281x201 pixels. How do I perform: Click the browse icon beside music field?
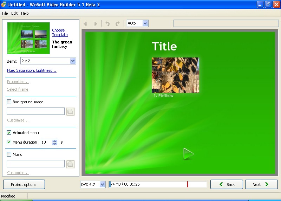(x=71, y=164)
